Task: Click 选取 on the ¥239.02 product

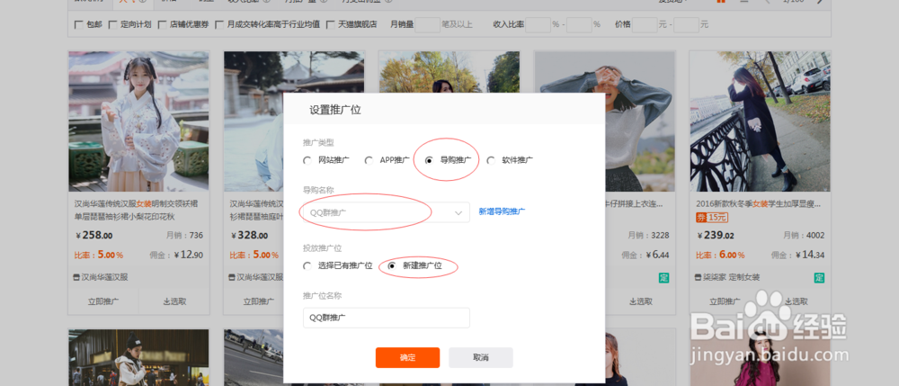Action: 796,301
